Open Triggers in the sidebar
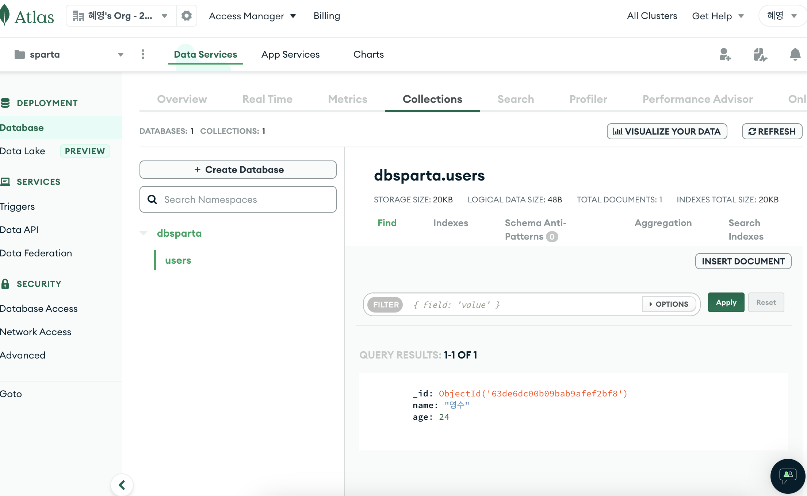 click(x=17, y=206)
